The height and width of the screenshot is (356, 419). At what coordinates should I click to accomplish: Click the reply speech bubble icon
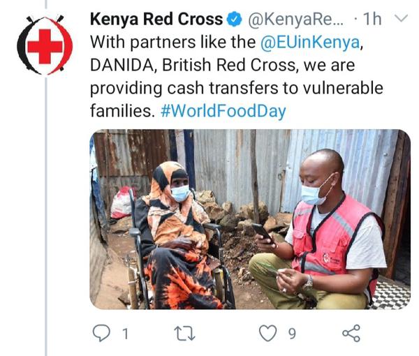[101, 333]
